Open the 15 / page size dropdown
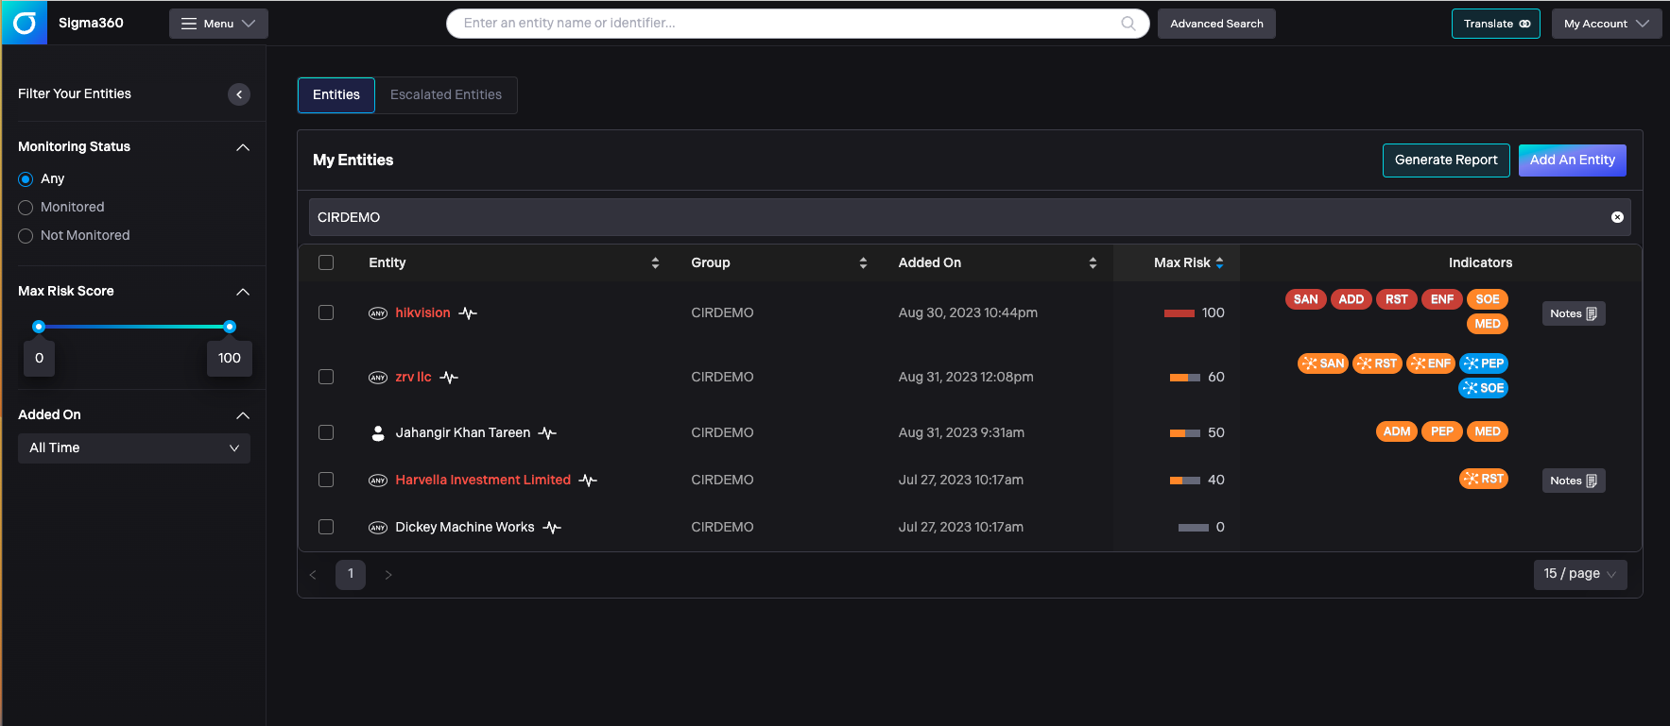This screenshot has height=726, width=1670. pos(1580,574)
